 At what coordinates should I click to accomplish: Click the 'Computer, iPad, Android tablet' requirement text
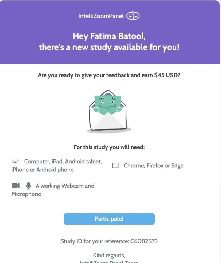(x=63, y=161)
